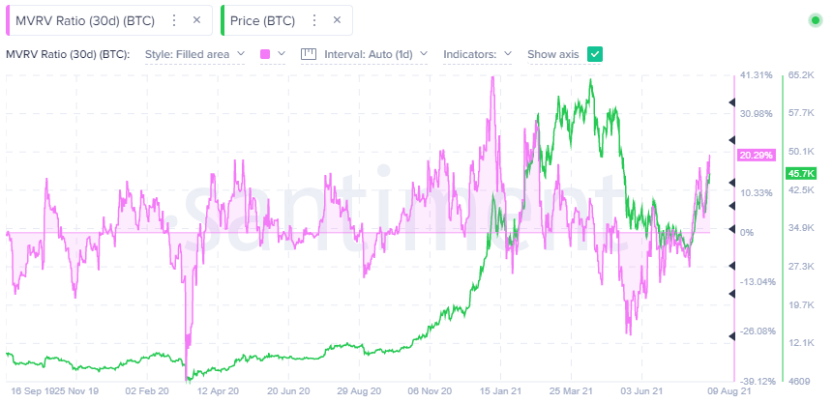833x403 pixels.
Task: Toggle the Show axis checkbox
Action: pos(595,54)
